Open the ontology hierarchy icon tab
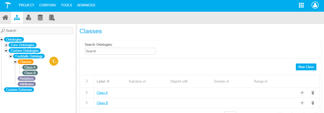Viewport: 324px width, 113px height. (x=17, y=18)
